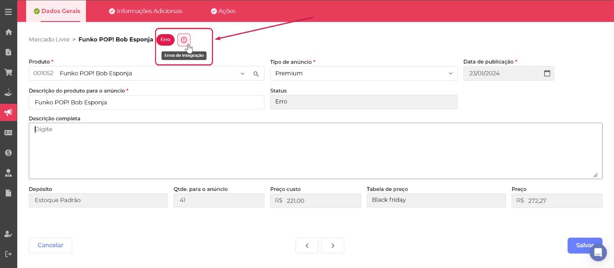Click the Cancelar button

[x=50, y=245]
